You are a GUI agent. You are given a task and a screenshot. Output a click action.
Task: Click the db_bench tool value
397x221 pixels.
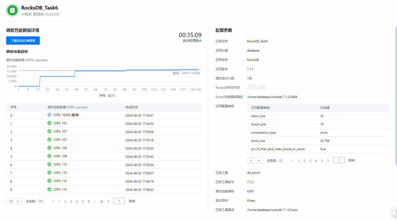pyautogui.click(x=254, y=173)
